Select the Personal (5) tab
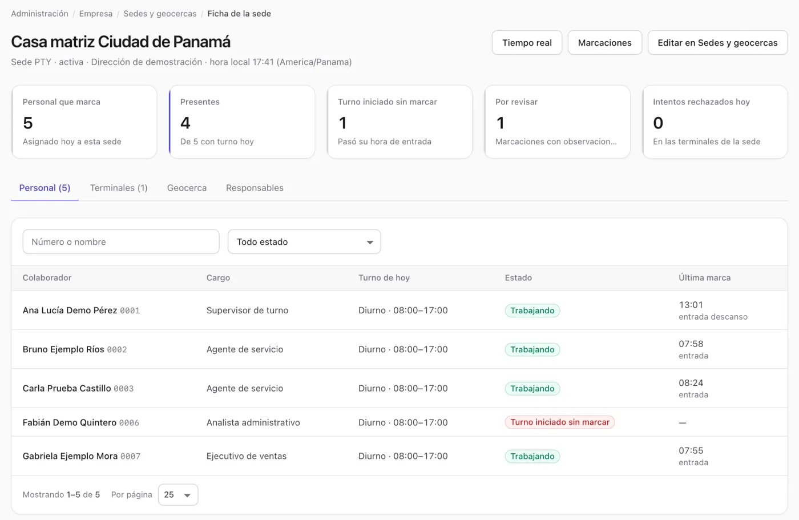 coord(45,188)
